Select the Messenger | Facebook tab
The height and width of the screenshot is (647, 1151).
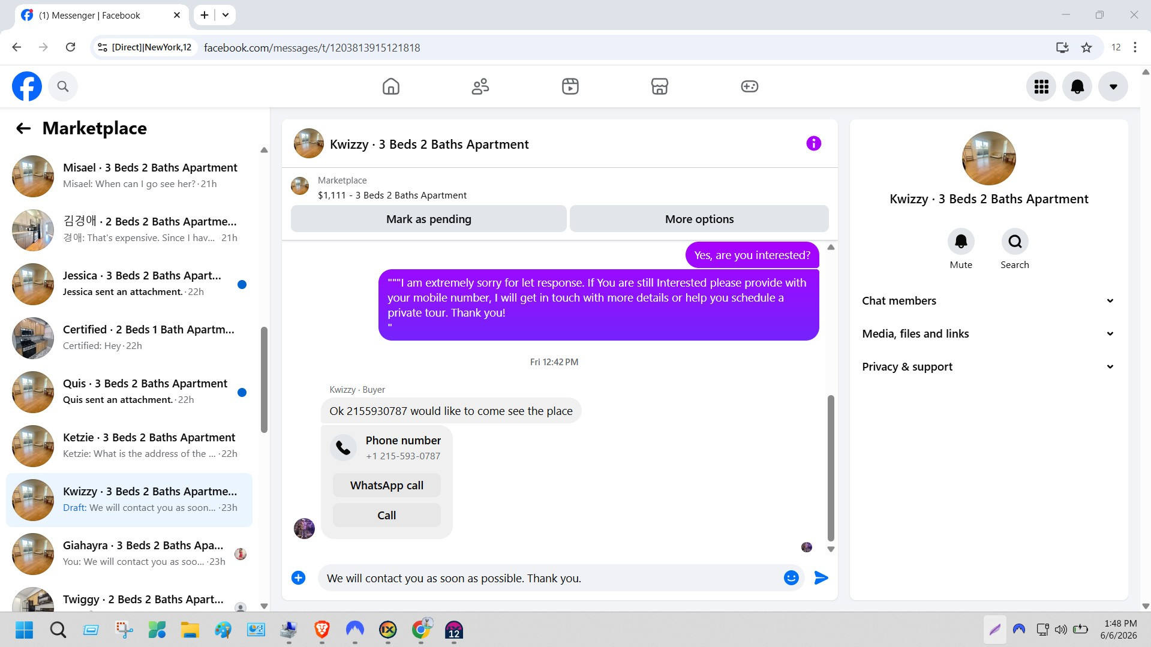(x=101, y=16)
